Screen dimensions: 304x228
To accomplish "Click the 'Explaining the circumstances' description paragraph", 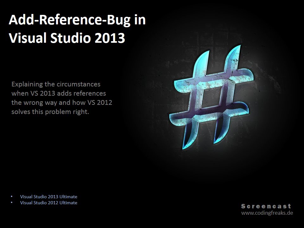I will [x=62, y=98].
